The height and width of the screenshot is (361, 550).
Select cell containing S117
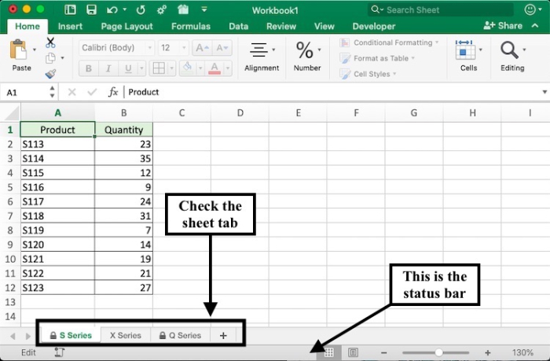[x=57, y=201]
